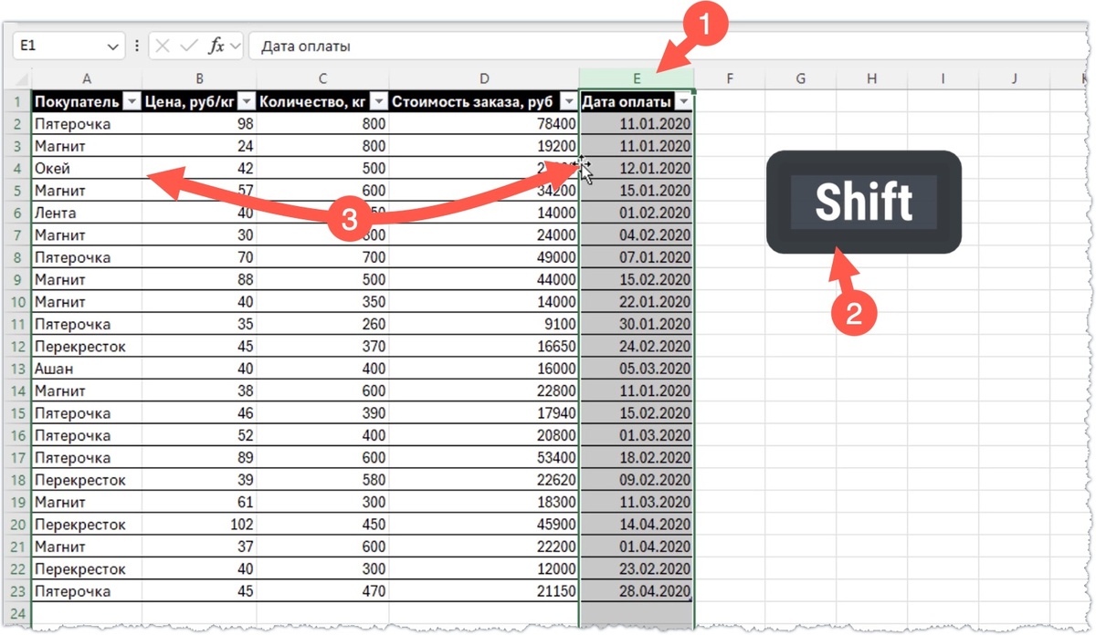The width and height of the screenshot is (1096, 635).
Task: Select the date cell 11.03.2020
Action: tap(637, 502)
